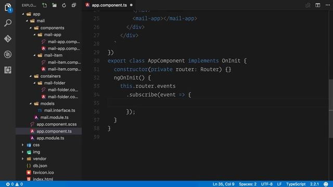Collapse the mail-app folder
The width and height of the screenshot is (333, 187).
point(34,35)
